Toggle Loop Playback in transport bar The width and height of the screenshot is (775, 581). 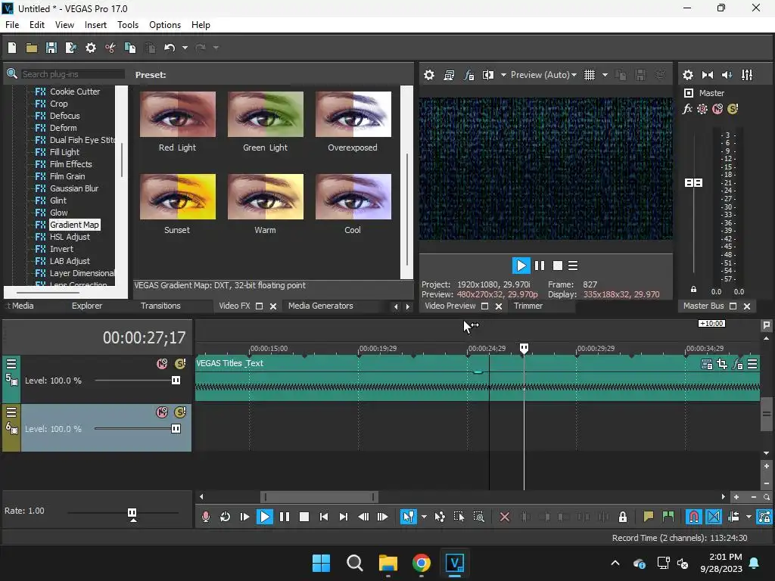[x=225, y=517]
